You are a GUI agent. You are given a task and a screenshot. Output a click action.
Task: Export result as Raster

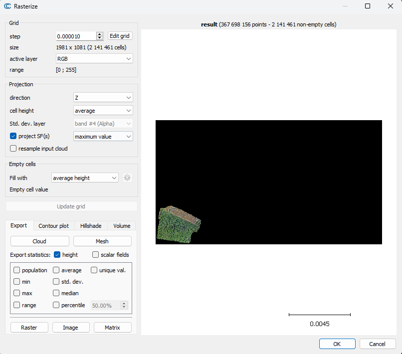[x=29, y=328]
